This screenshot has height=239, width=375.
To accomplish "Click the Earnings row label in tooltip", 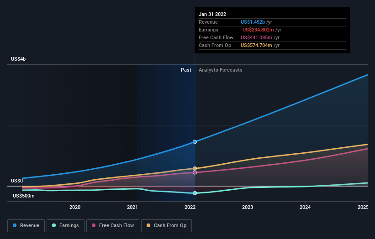I will (x=208, y=30).
